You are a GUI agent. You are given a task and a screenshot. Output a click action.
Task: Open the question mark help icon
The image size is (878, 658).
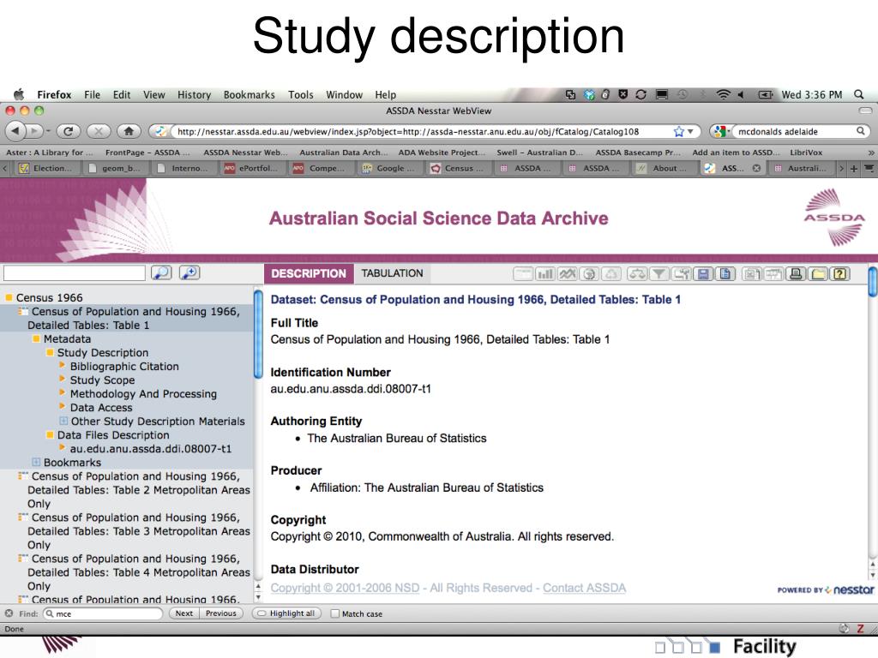[840, 273]
